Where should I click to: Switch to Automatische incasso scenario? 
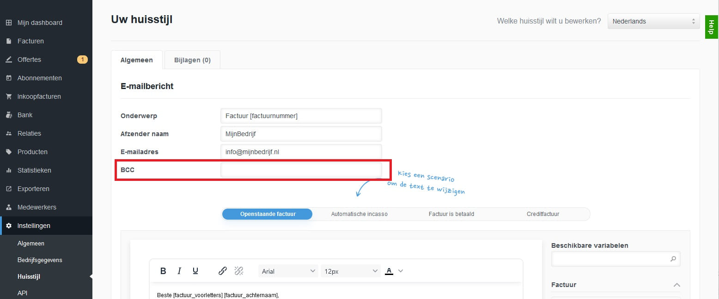(359, 214)
